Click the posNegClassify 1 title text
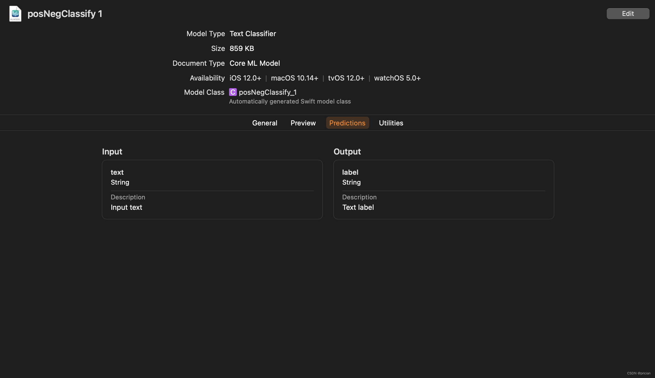 (65, 14)
